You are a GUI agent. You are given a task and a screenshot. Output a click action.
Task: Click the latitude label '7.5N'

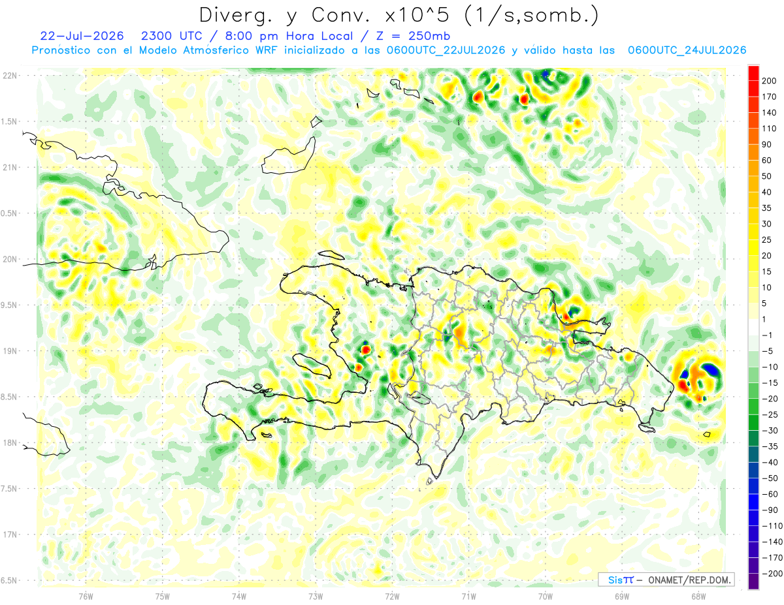(x=10, y=489)
